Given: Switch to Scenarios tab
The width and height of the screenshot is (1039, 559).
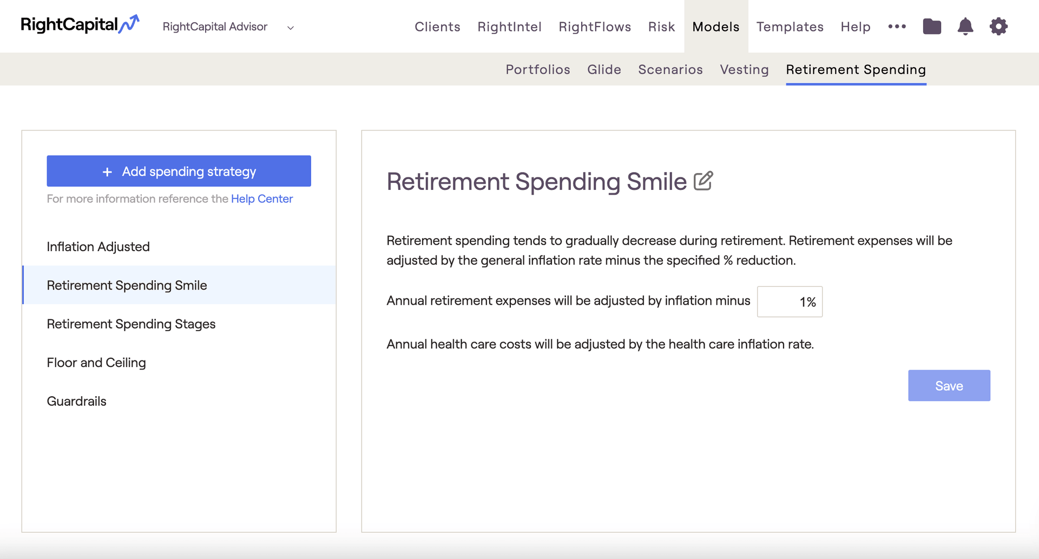Looking at the screenshot, I should (x=670, y=69).
